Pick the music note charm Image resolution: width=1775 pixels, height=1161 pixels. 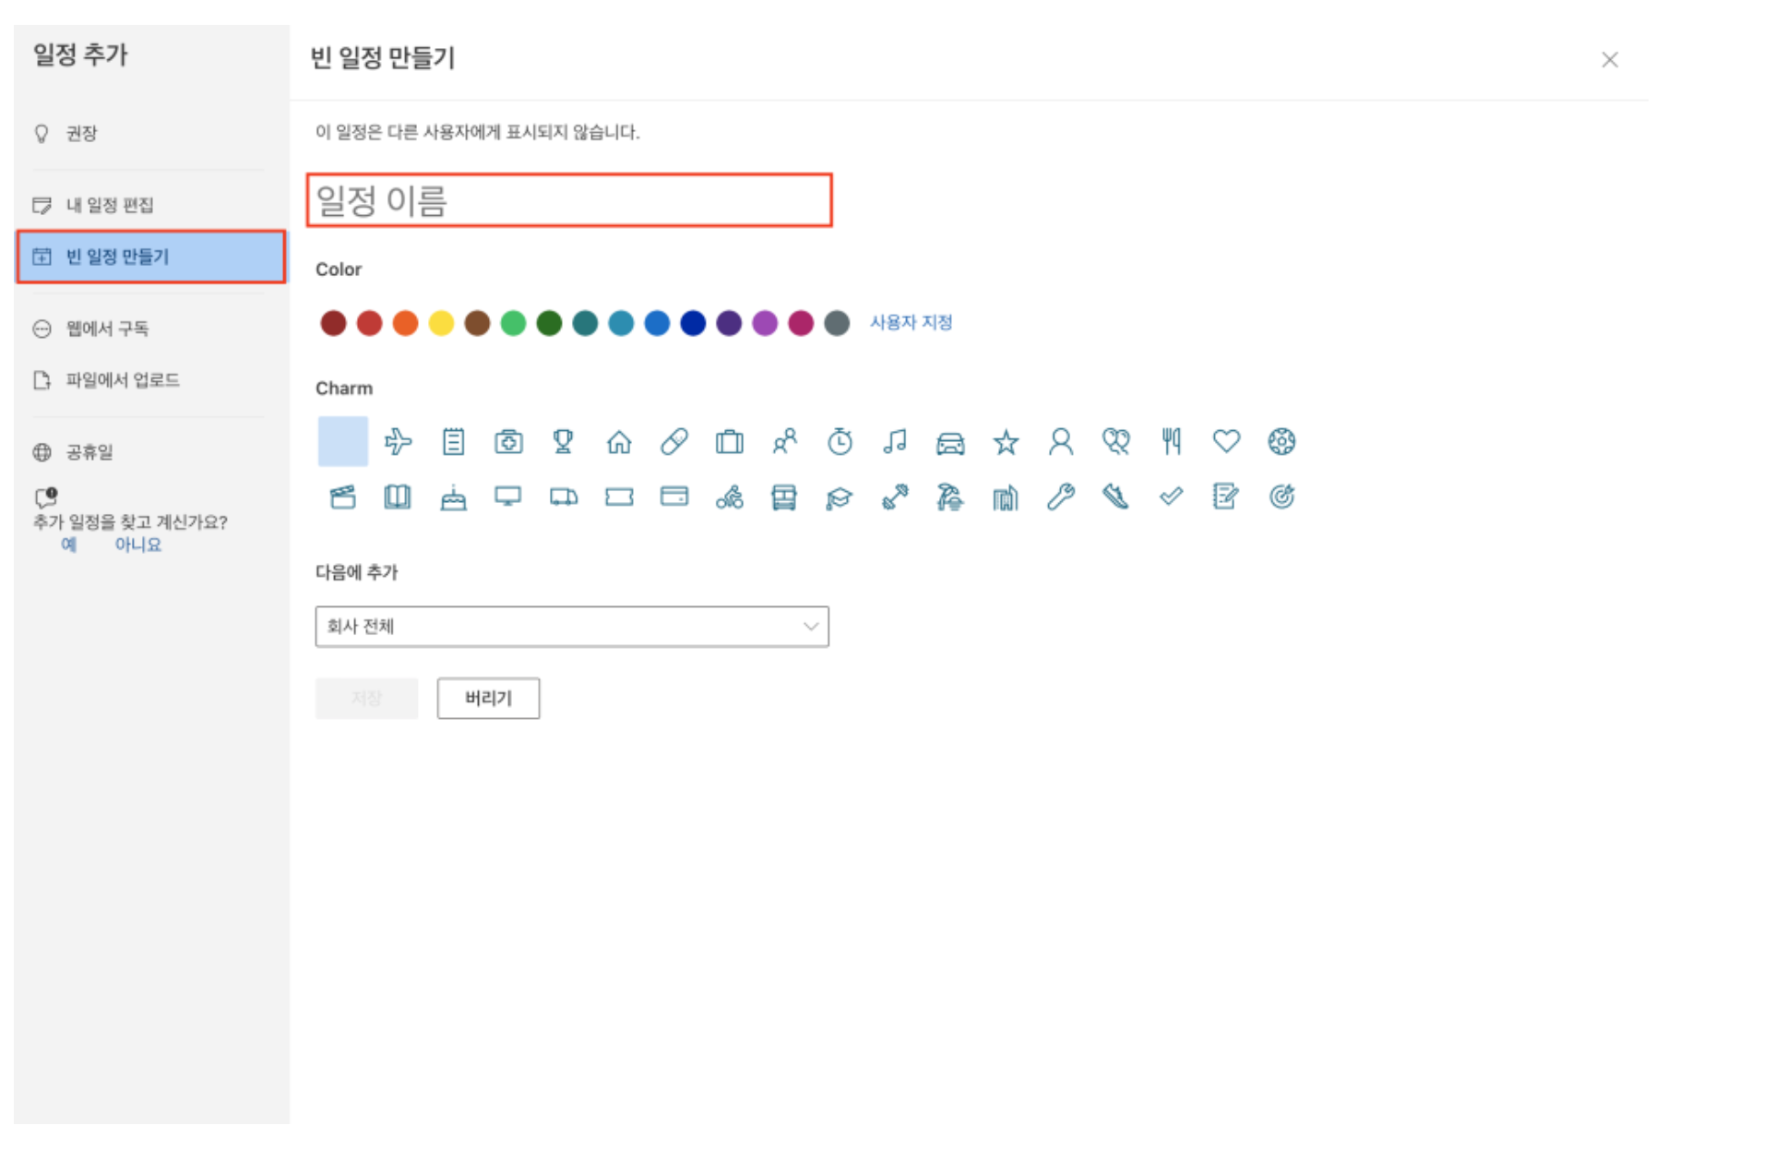pos(895,442)
